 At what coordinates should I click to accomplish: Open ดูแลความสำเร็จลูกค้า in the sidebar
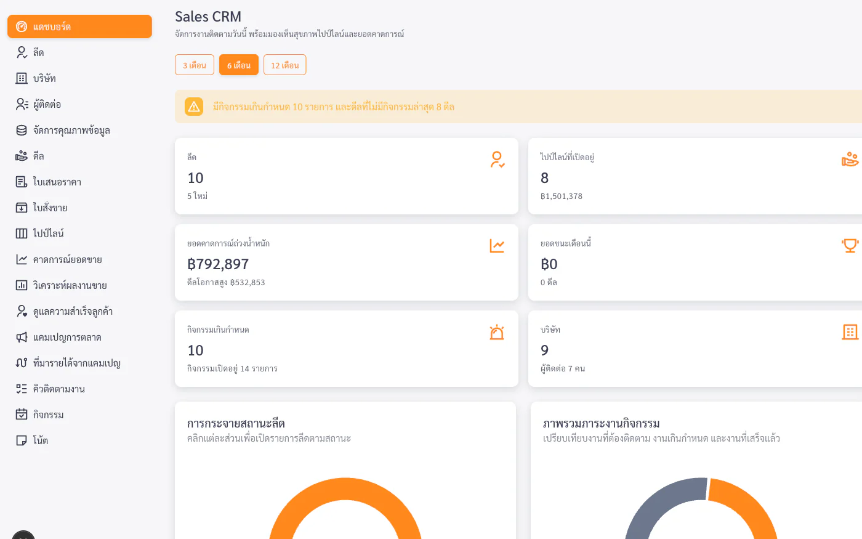point(79,311)
